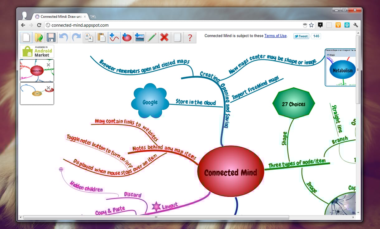
Task: Select the Google cloud node
Action: pyautogui.click(x=150, y=101)
